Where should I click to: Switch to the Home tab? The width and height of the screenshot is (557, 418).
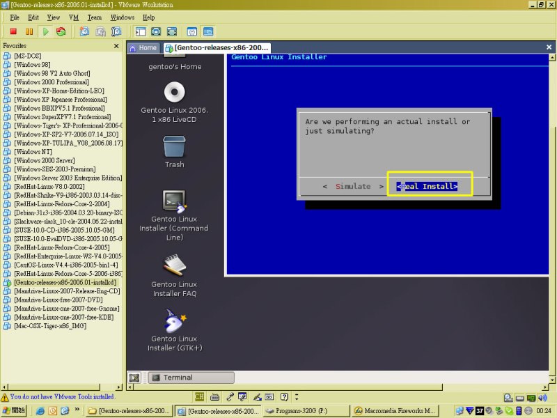pyautogui.click(x=143, y=47)
